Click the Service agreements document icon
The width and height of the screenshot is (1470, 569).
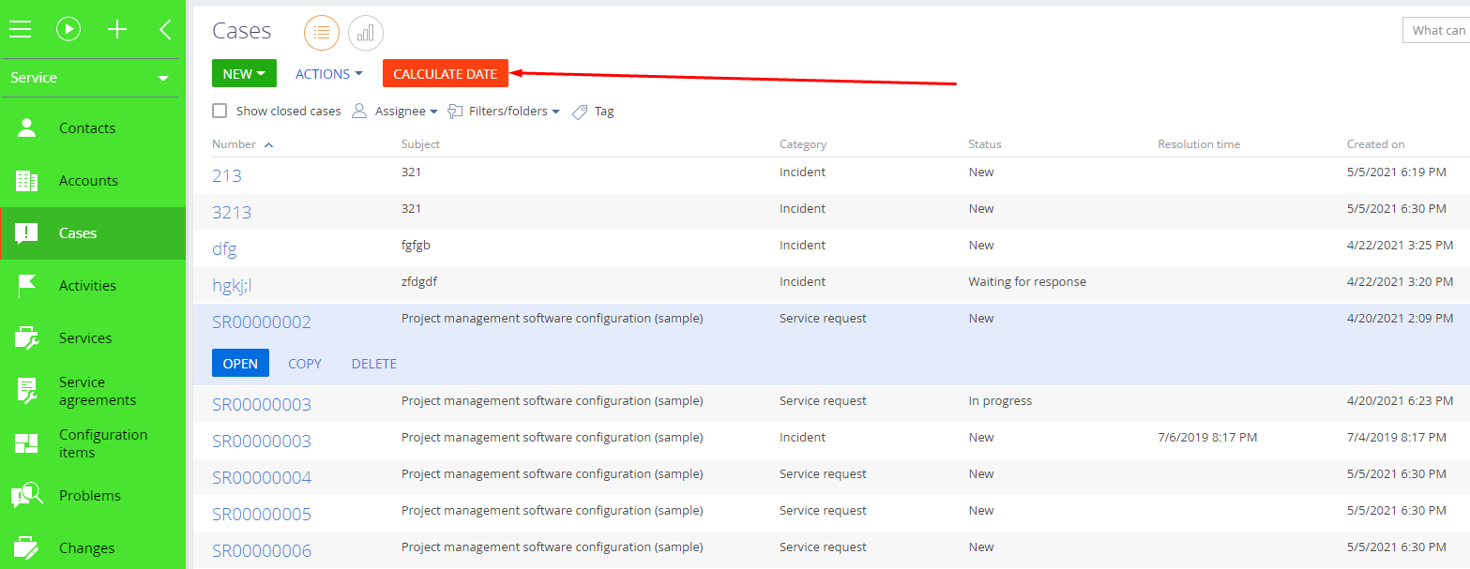(26, 391)
